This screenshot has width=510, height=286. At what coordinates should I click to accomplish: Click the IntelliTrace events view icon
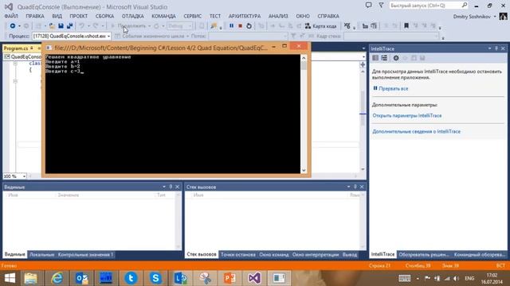tap(375, 58)
